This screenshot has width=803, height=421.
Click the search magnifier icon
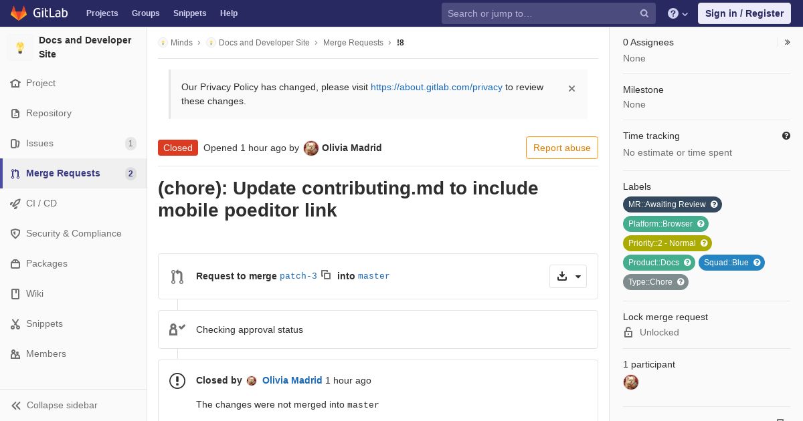644,13
